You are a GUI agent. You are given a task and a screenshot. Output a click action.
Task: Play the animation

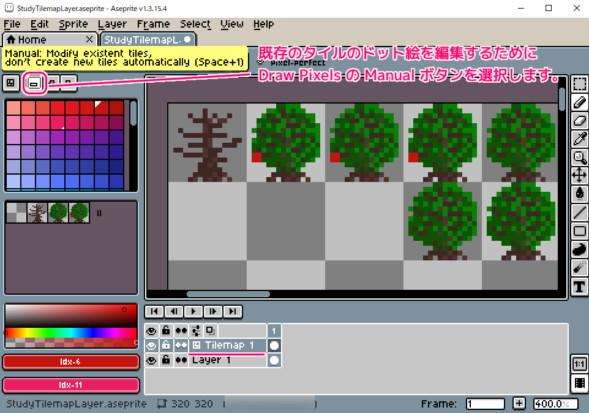[x=193, y=311]
